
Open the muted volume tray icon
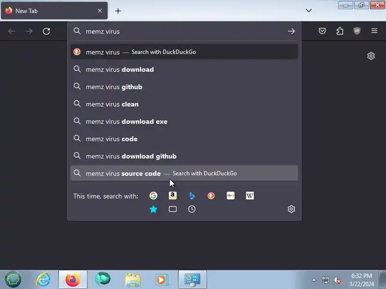[x=337, y=280]
